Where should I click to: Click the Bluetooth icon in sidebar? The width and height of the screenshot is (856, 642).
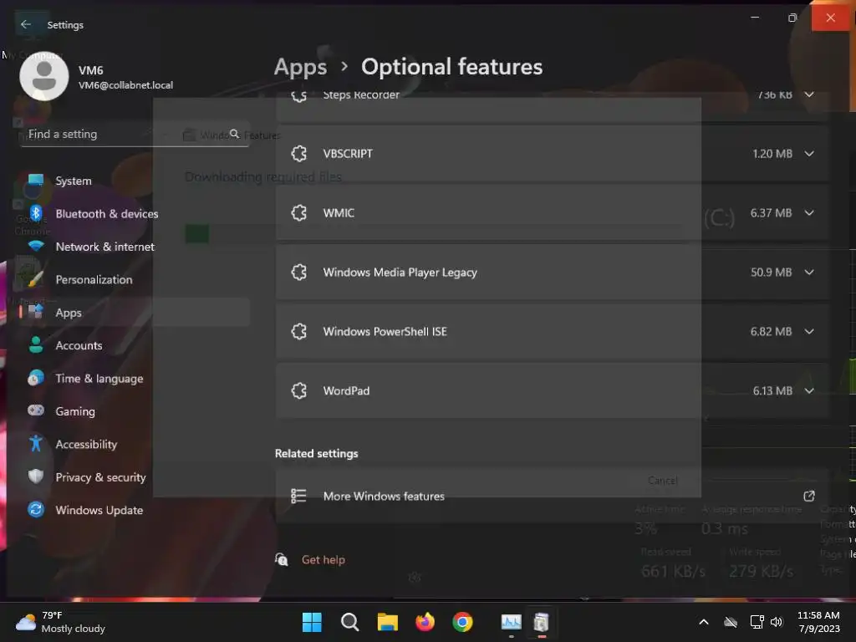tap(36, 213)
